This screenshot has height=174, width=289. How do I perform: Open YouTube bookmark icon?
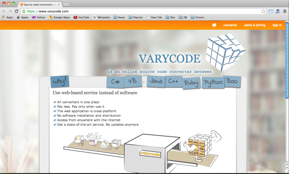tap(75, 17)
